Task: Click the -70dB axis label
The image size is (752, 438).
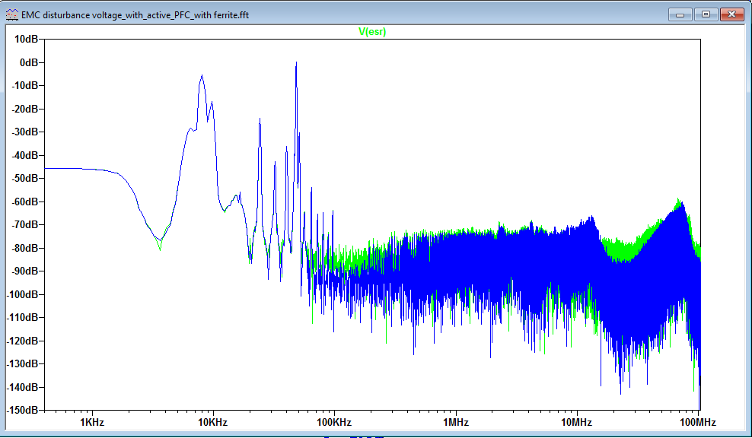Action: [x=25, y=225]
